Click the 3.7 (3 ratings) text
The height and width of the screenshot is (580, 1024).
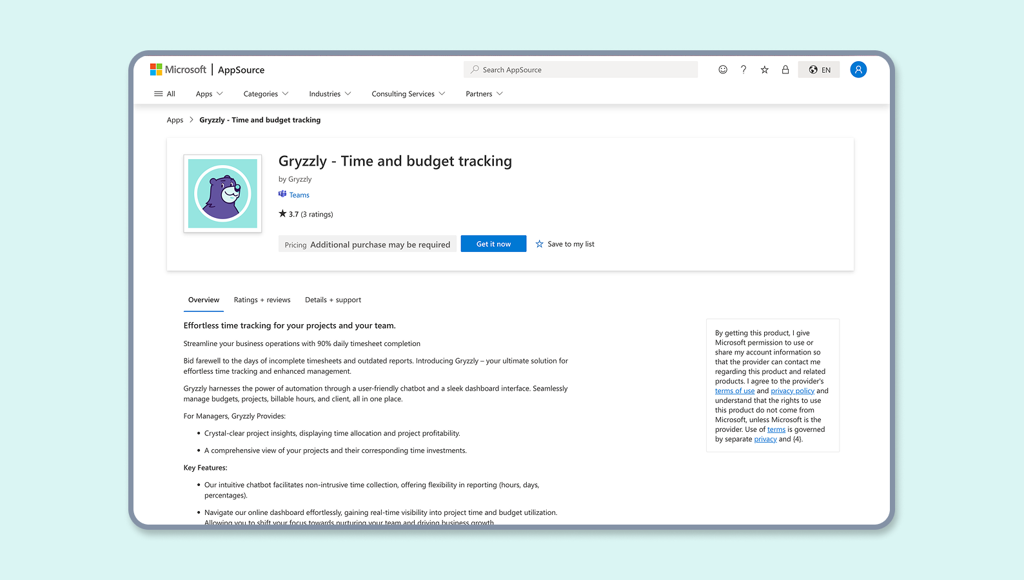coord(311,215)
